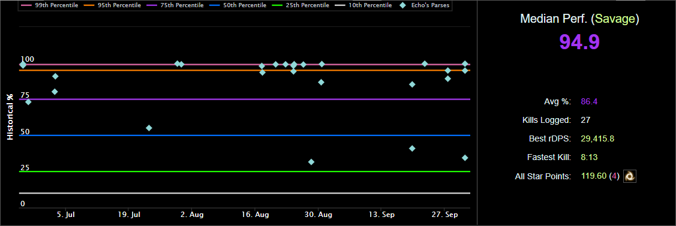Select the parse diamond near 40% in September

412,149
